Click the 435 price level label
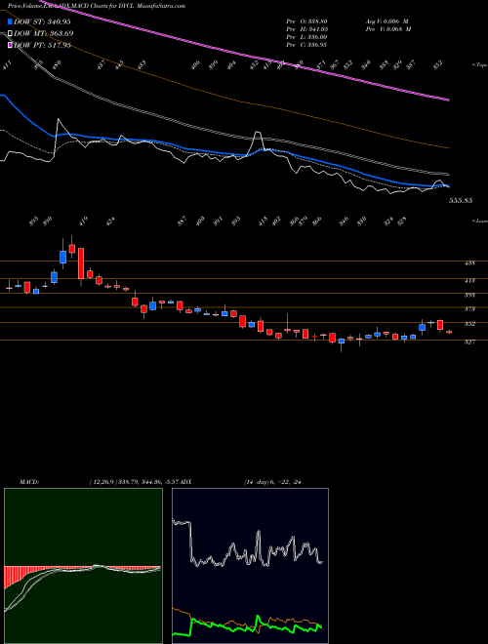Screen dimensions: 488x644 (x=469, y=263)
